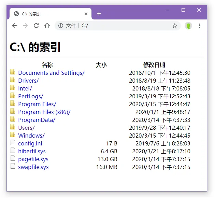Open the green profile avatar
Image resolution: width=215 pixels, height=198 pixels.
[188, 26]
